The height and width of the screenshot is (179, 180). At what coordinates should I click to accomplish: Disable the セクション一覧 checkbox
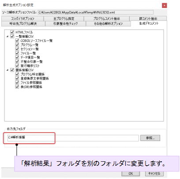coord(17,49)
